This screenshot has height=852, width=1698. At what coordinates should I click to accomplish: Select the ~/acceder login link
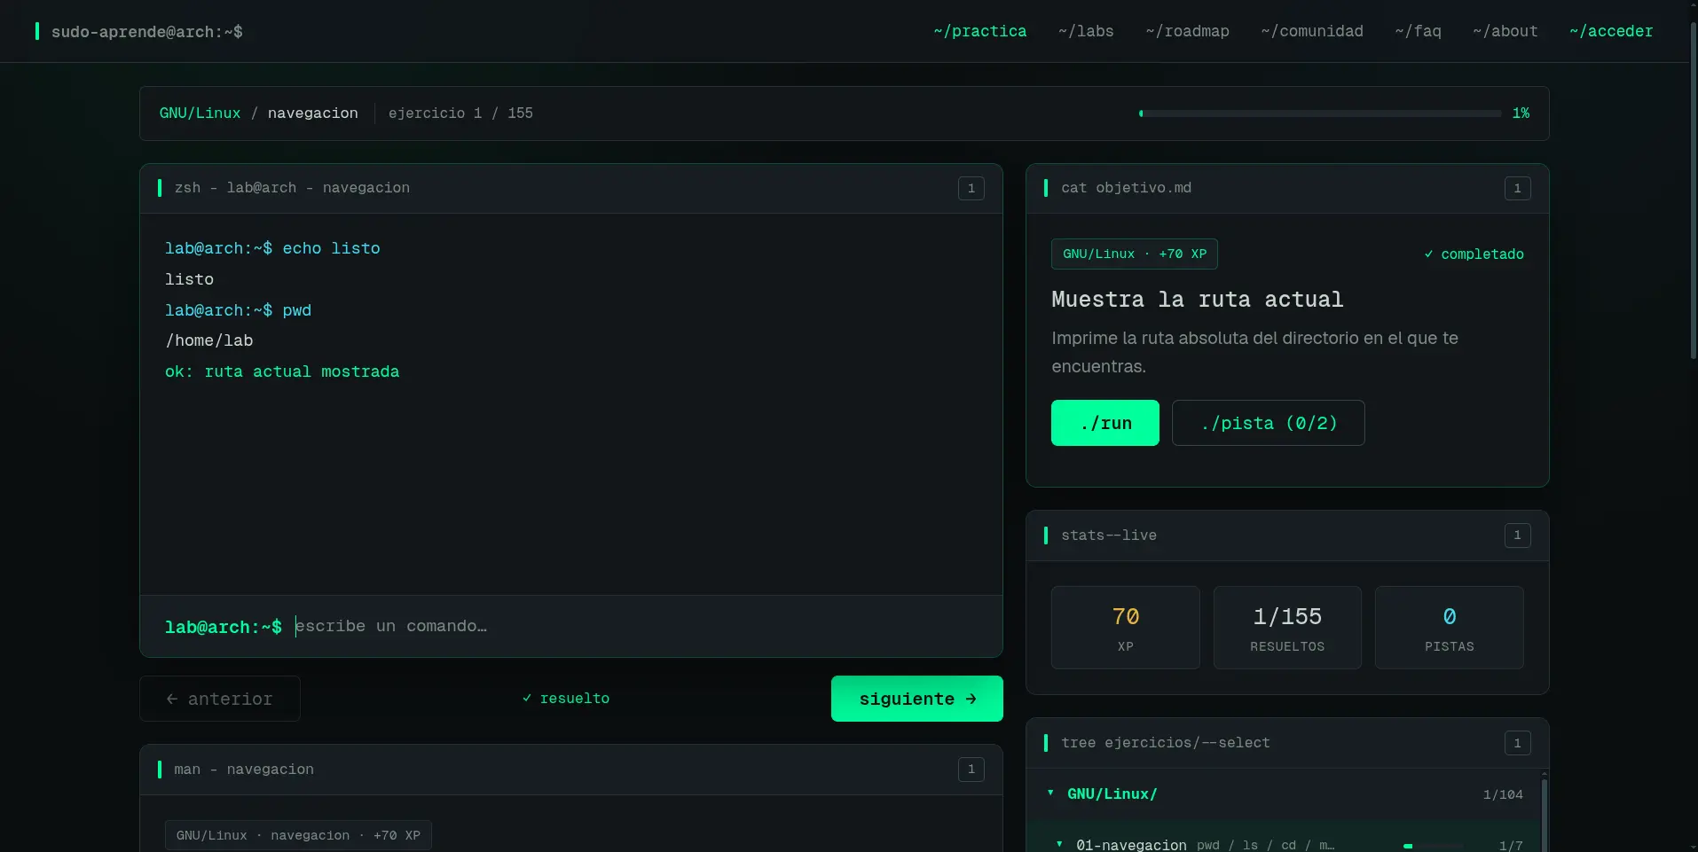[1611, 31]
